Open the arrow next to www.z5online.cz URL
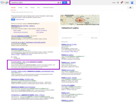This screenshot has height=102, width=136. (x=72, y=46)
